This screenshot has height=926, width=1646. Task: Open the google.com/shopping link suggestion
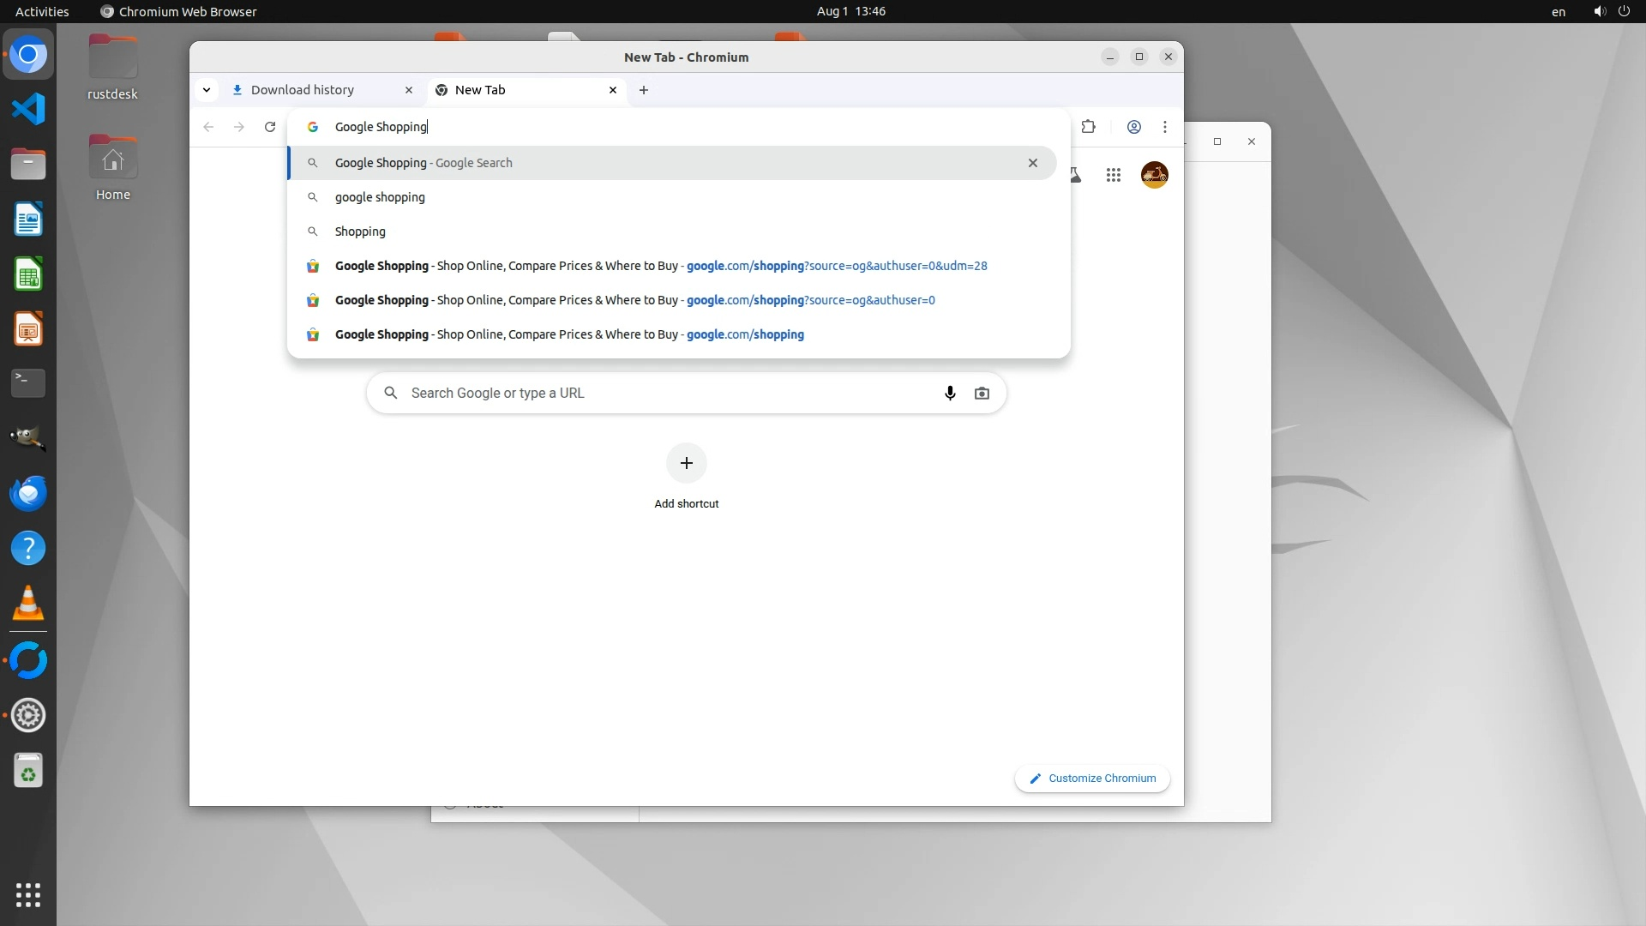pyautogui.click(x=569, y=334)
